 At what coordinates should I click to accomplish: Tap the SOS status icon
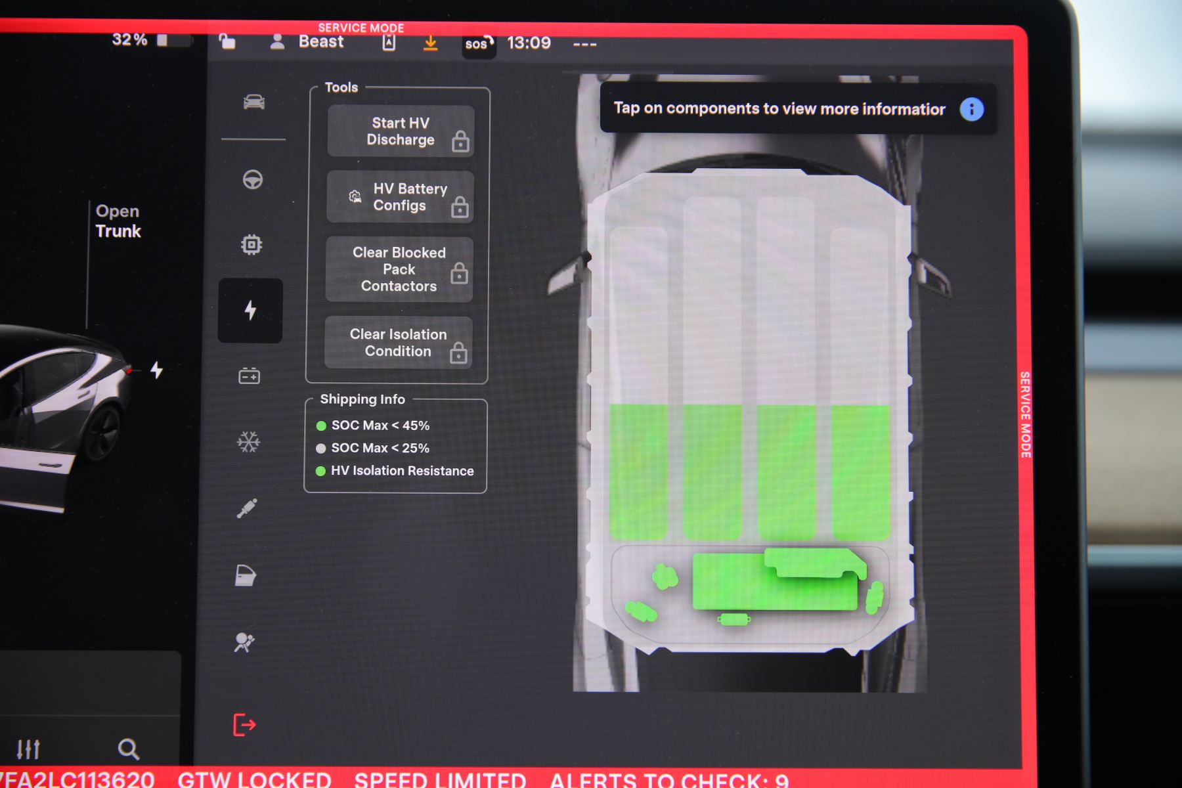point(478,44)
